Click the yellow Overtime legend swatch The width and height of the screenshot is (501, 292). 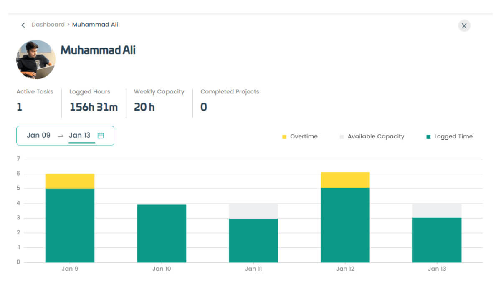284,137
